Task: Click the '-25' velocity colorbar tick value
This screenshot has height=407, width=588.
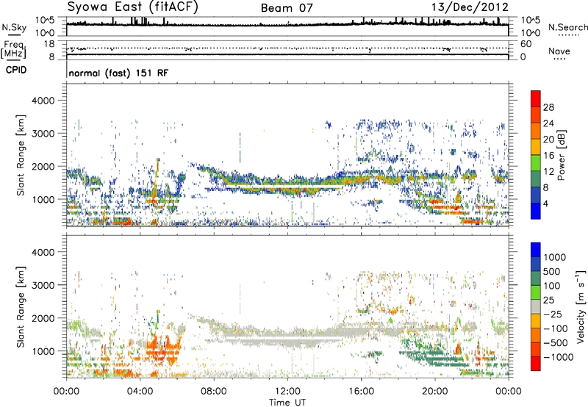Action: tap(553, 314)
